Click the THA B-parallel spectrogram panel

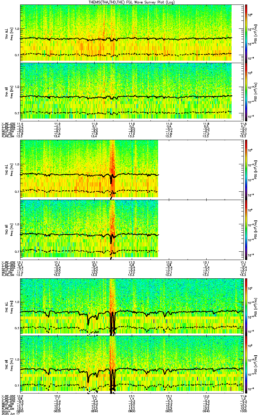(x=131, y=91)
